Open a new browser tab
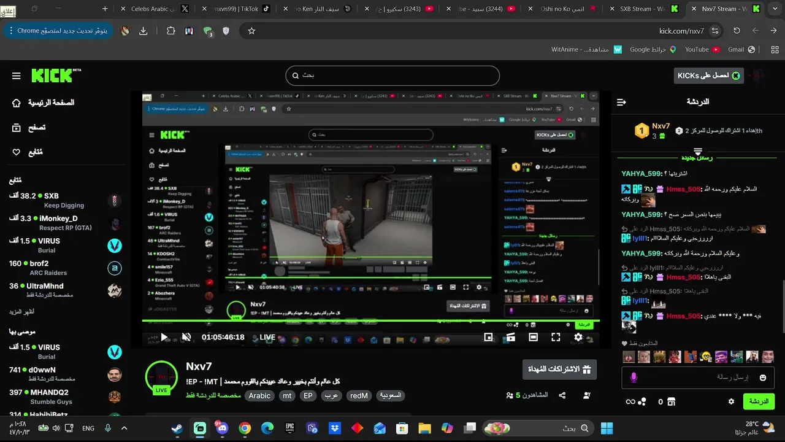Viewport: 785px width, 442px height. 105,9
